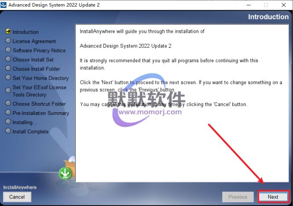Close the installer window
This screenshot has height=206, width=293.
pos(284,5)
